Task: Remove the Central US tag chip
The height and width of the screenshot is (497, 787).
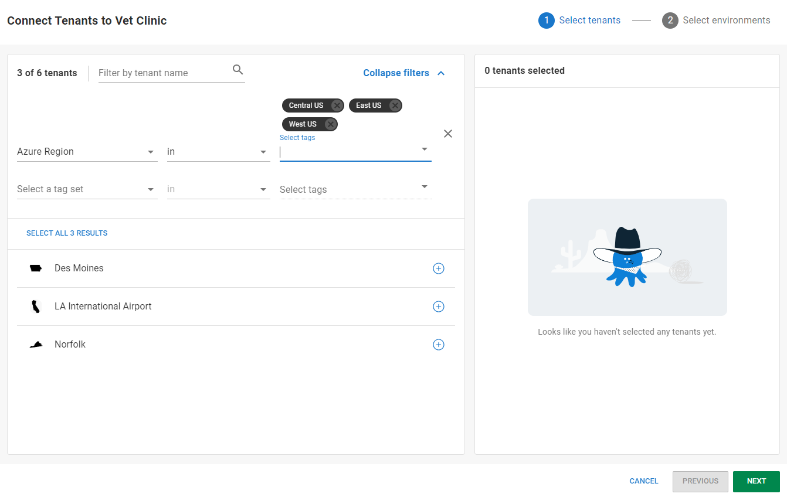Action: tap(337, 105)
